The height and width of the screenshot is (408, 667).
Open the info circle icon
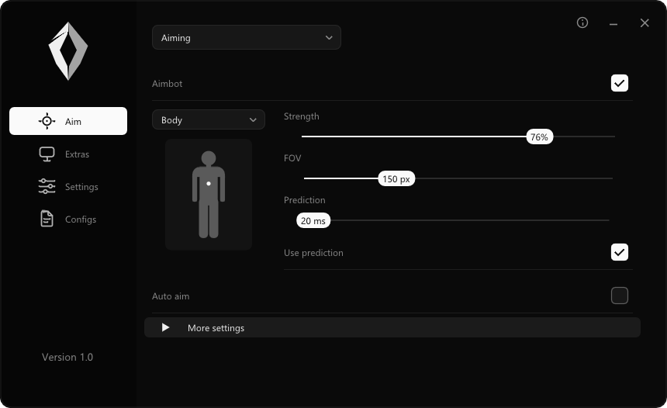coord(582,22)
